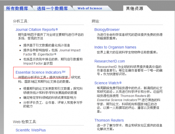Select the Web of Science tab
The image size is (175, 134).
click(x=90, y=8)
